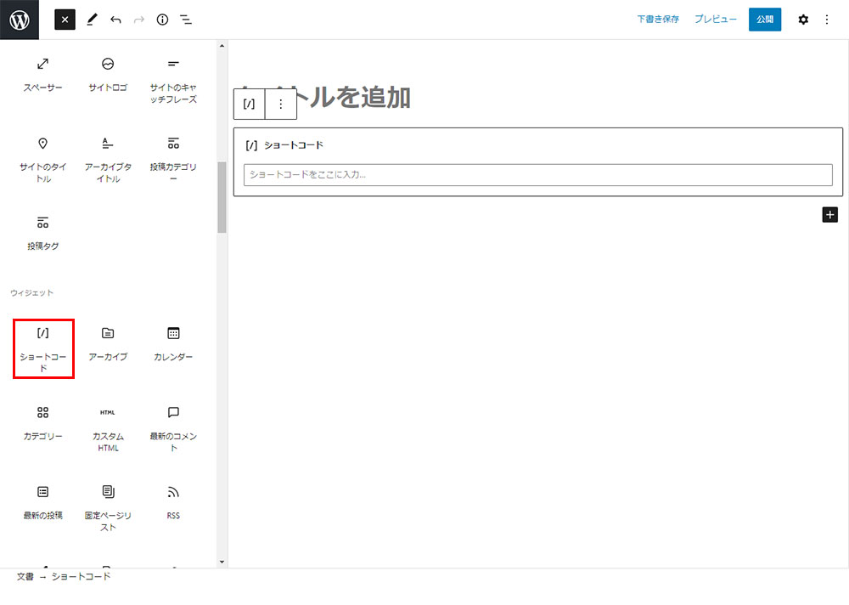Viewport: 849px width, 605px height.
Task: Add the Calendar widget block
Action: pos(173,343)
